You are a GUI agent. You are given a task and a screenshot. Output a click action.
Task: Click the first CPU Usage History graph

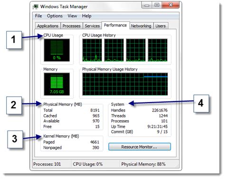click(x=92, y=50)
